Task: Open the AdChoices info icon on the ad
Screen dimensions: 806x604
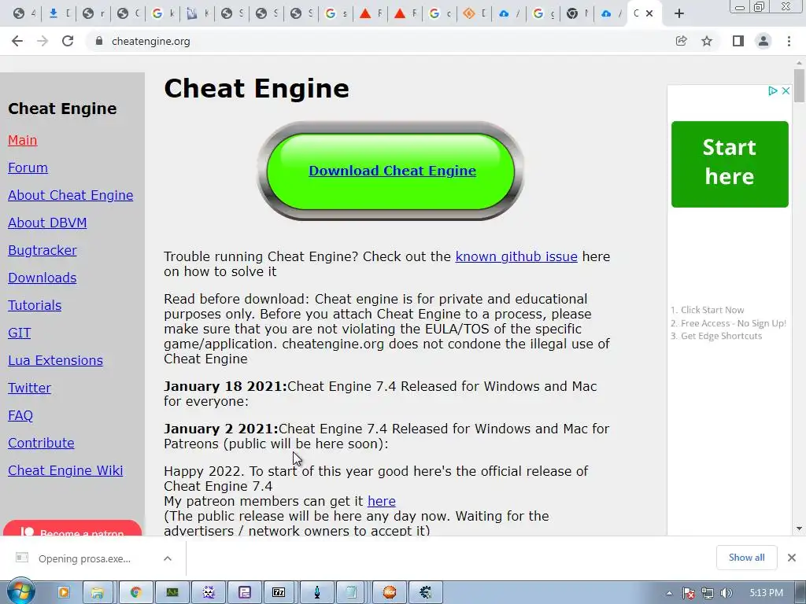Action: pyautogui.click(x=773, y=91)
